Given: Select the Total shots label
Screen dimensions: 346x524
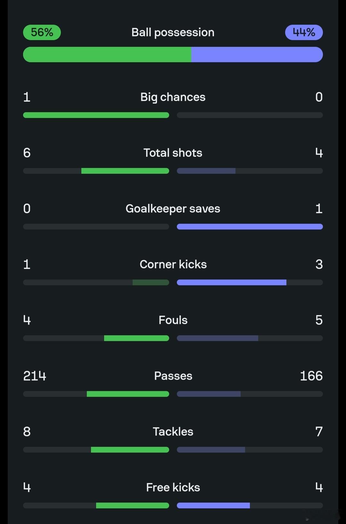Looking at the screenshot, I should (173, 153).
